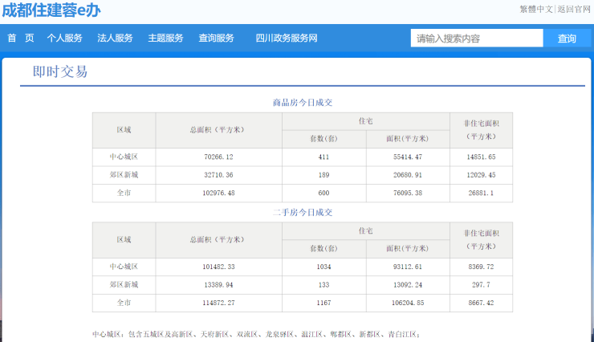Go to 四川政务服务网
This screenshot has height=342, width=594.
coord(287,38)
